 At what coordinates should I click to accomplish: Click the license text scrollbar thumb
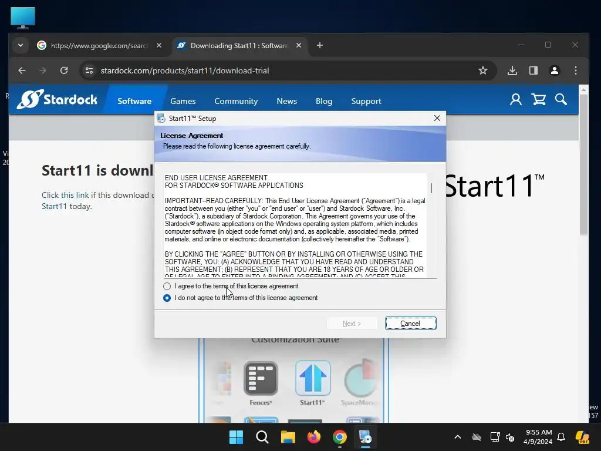click(431, 188)
